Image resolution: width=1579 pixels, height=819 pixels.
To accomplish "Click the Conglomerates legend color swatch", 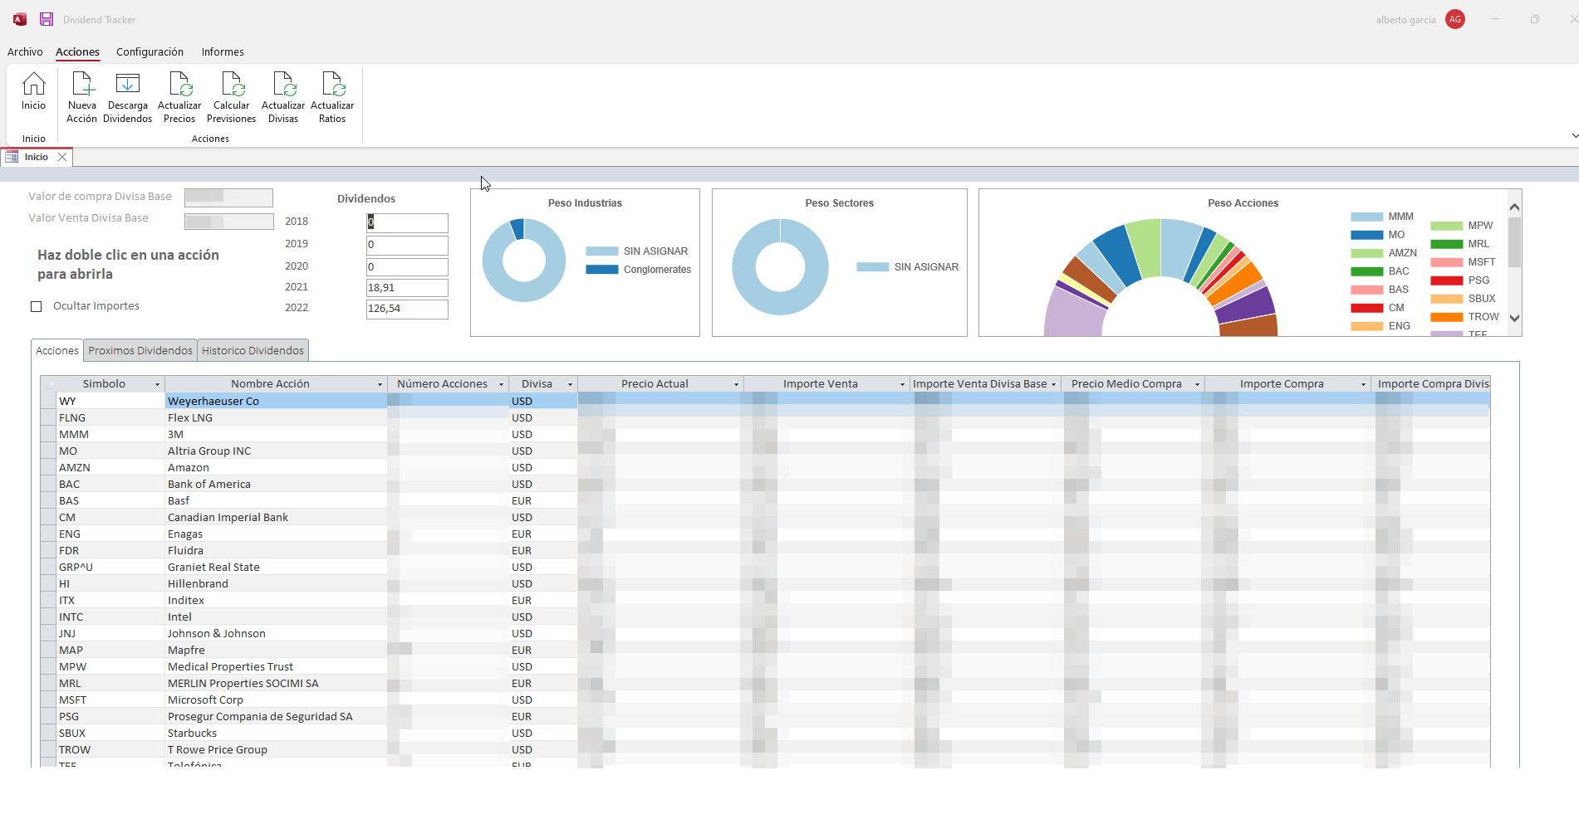I will tap(601, 270).
